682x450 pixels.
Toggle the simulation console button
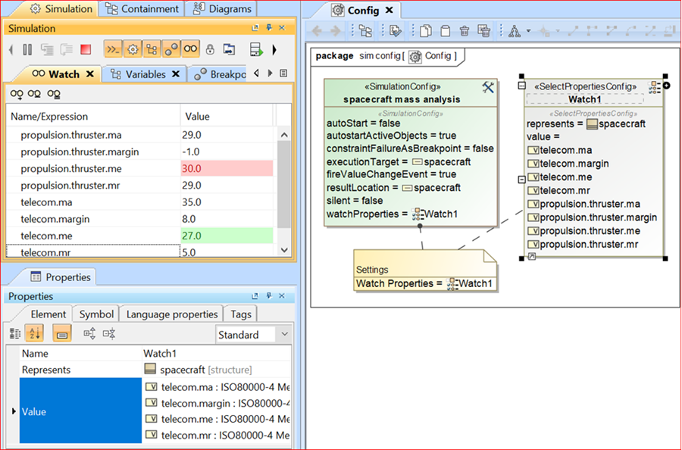point(112,50)
